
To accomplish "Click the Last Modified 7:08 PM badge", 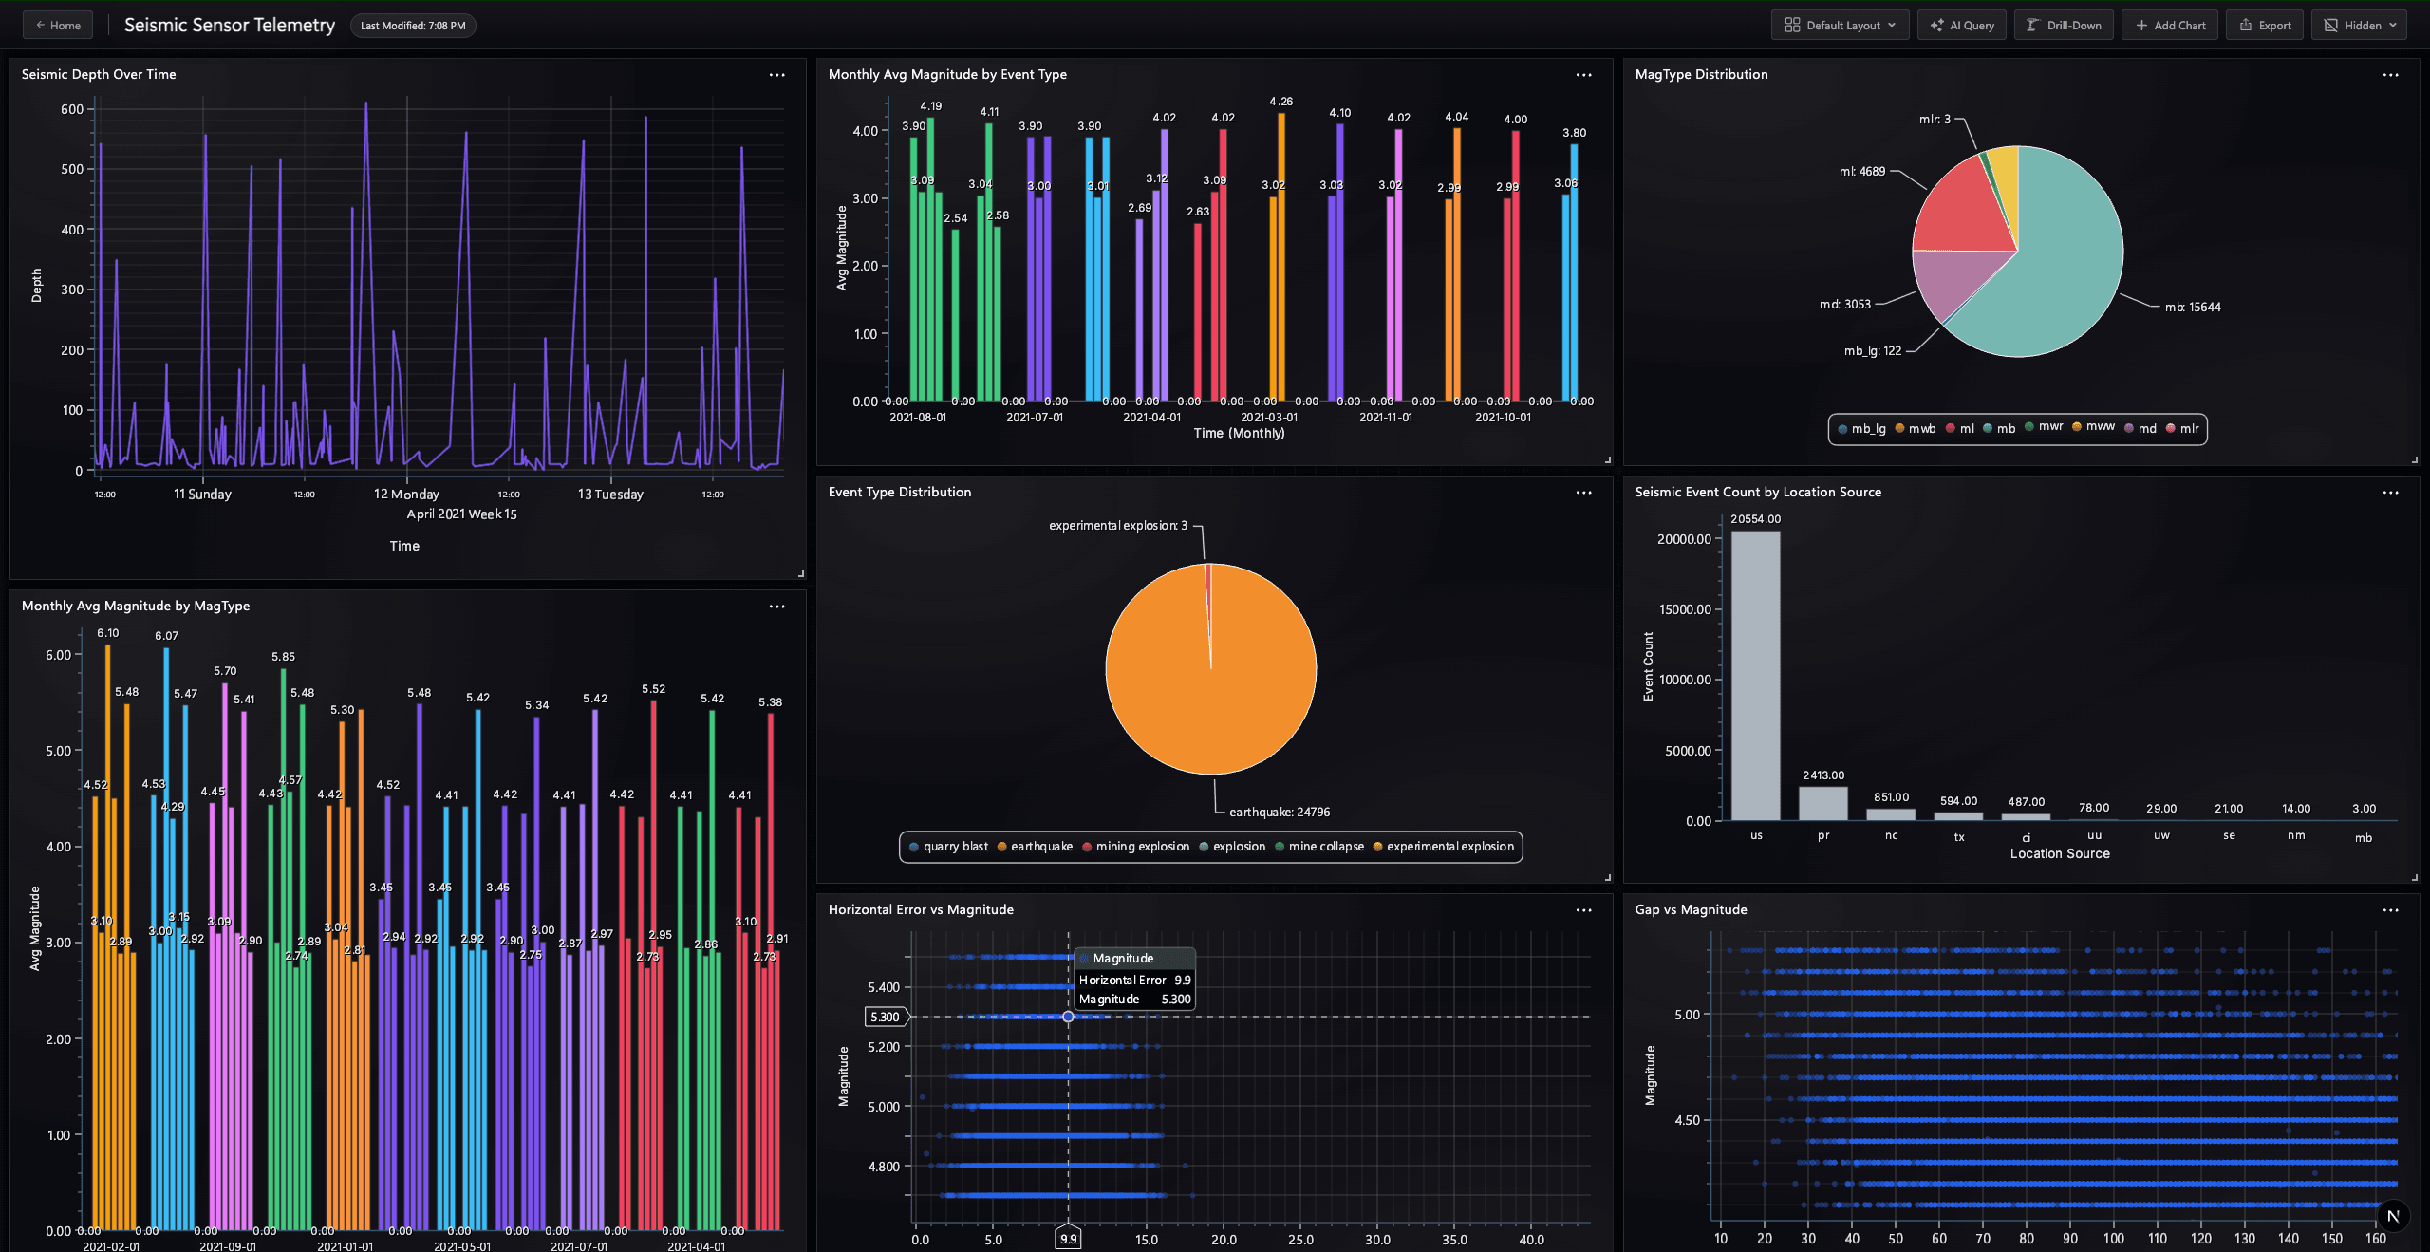I will point(413,26).
